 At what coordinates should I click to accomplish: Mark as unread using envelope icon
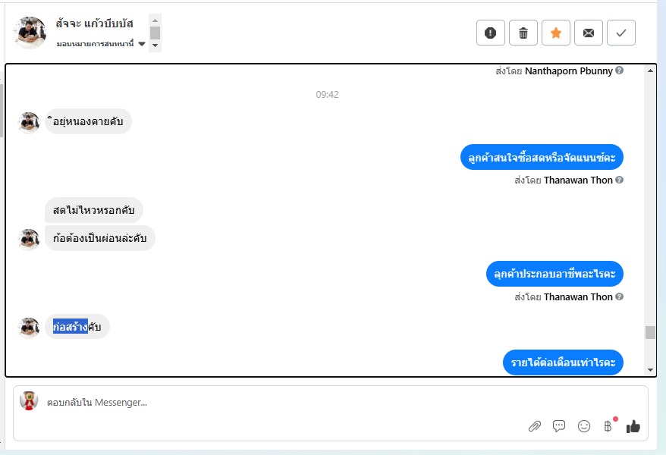[x=589, y=33]
